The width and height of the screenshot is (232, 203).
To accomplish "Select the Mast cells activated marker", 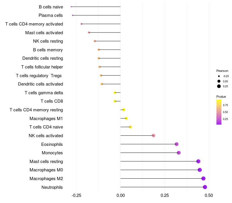I will point(89,32).
